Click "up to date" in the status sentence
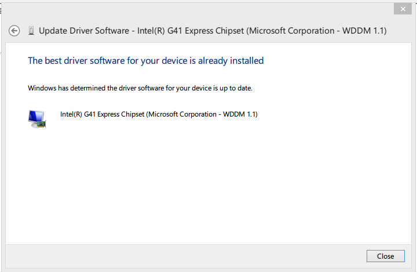 coord(236,89)
